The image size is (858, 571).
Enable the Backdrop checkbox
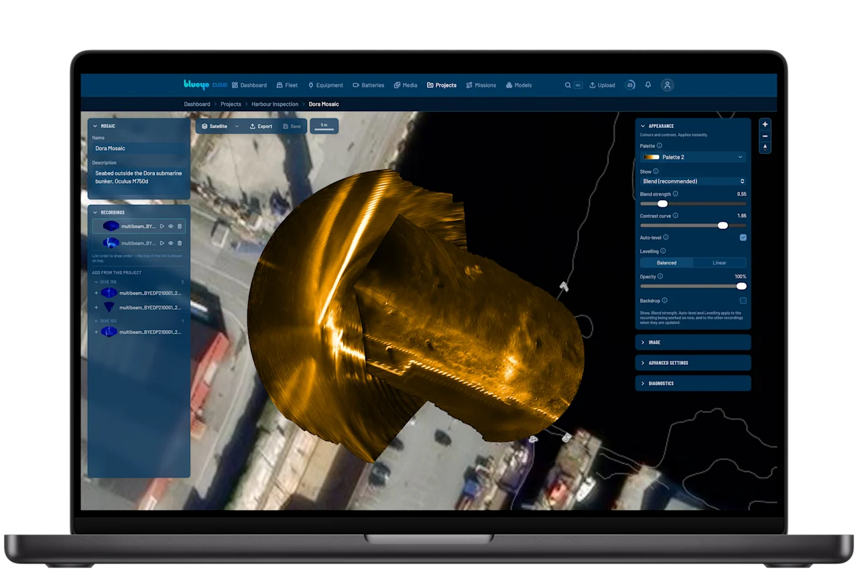743,301
